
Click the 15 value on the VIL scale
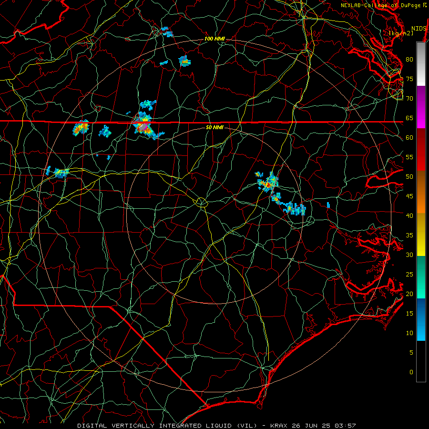[409, 314]
